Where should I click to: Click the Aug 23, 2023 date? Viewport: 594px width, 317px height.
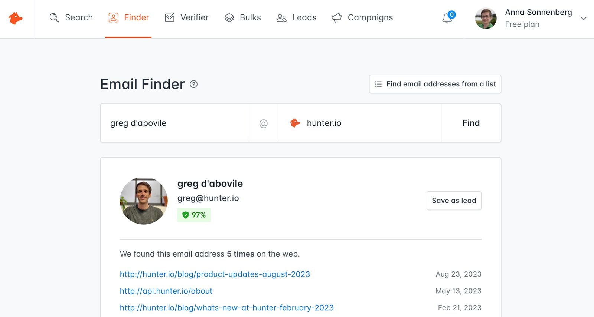coord(458,274)
